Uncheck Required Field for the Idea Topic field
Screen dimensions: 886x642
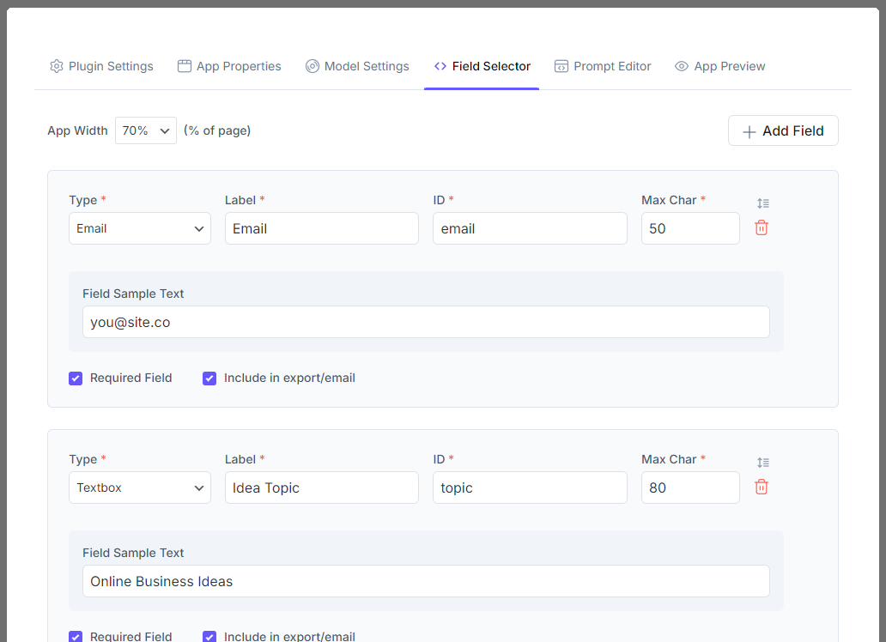pyautogui.click(x=76, y=636)
